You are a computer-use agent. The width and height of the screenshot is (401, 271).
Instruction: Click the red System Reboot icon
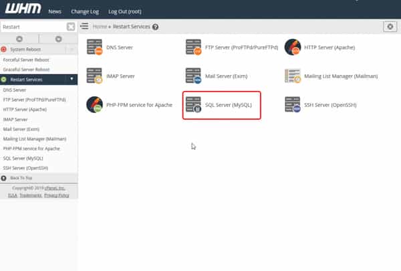tap(3, 49)
